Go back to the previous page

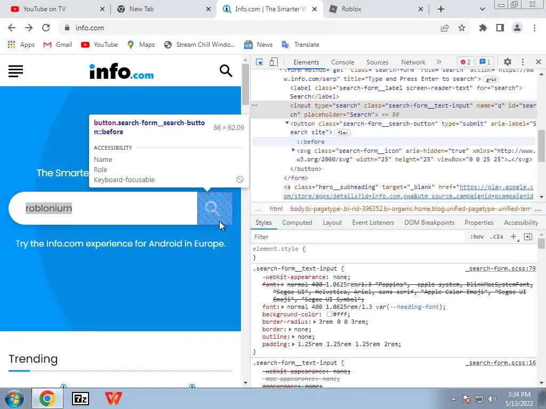12,28
